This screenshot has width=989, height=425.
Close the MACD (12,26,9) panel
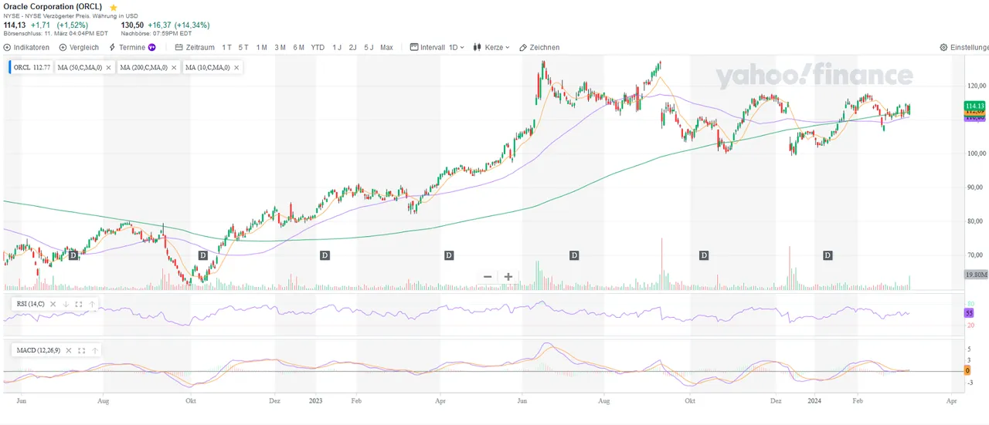coord(70,350)
